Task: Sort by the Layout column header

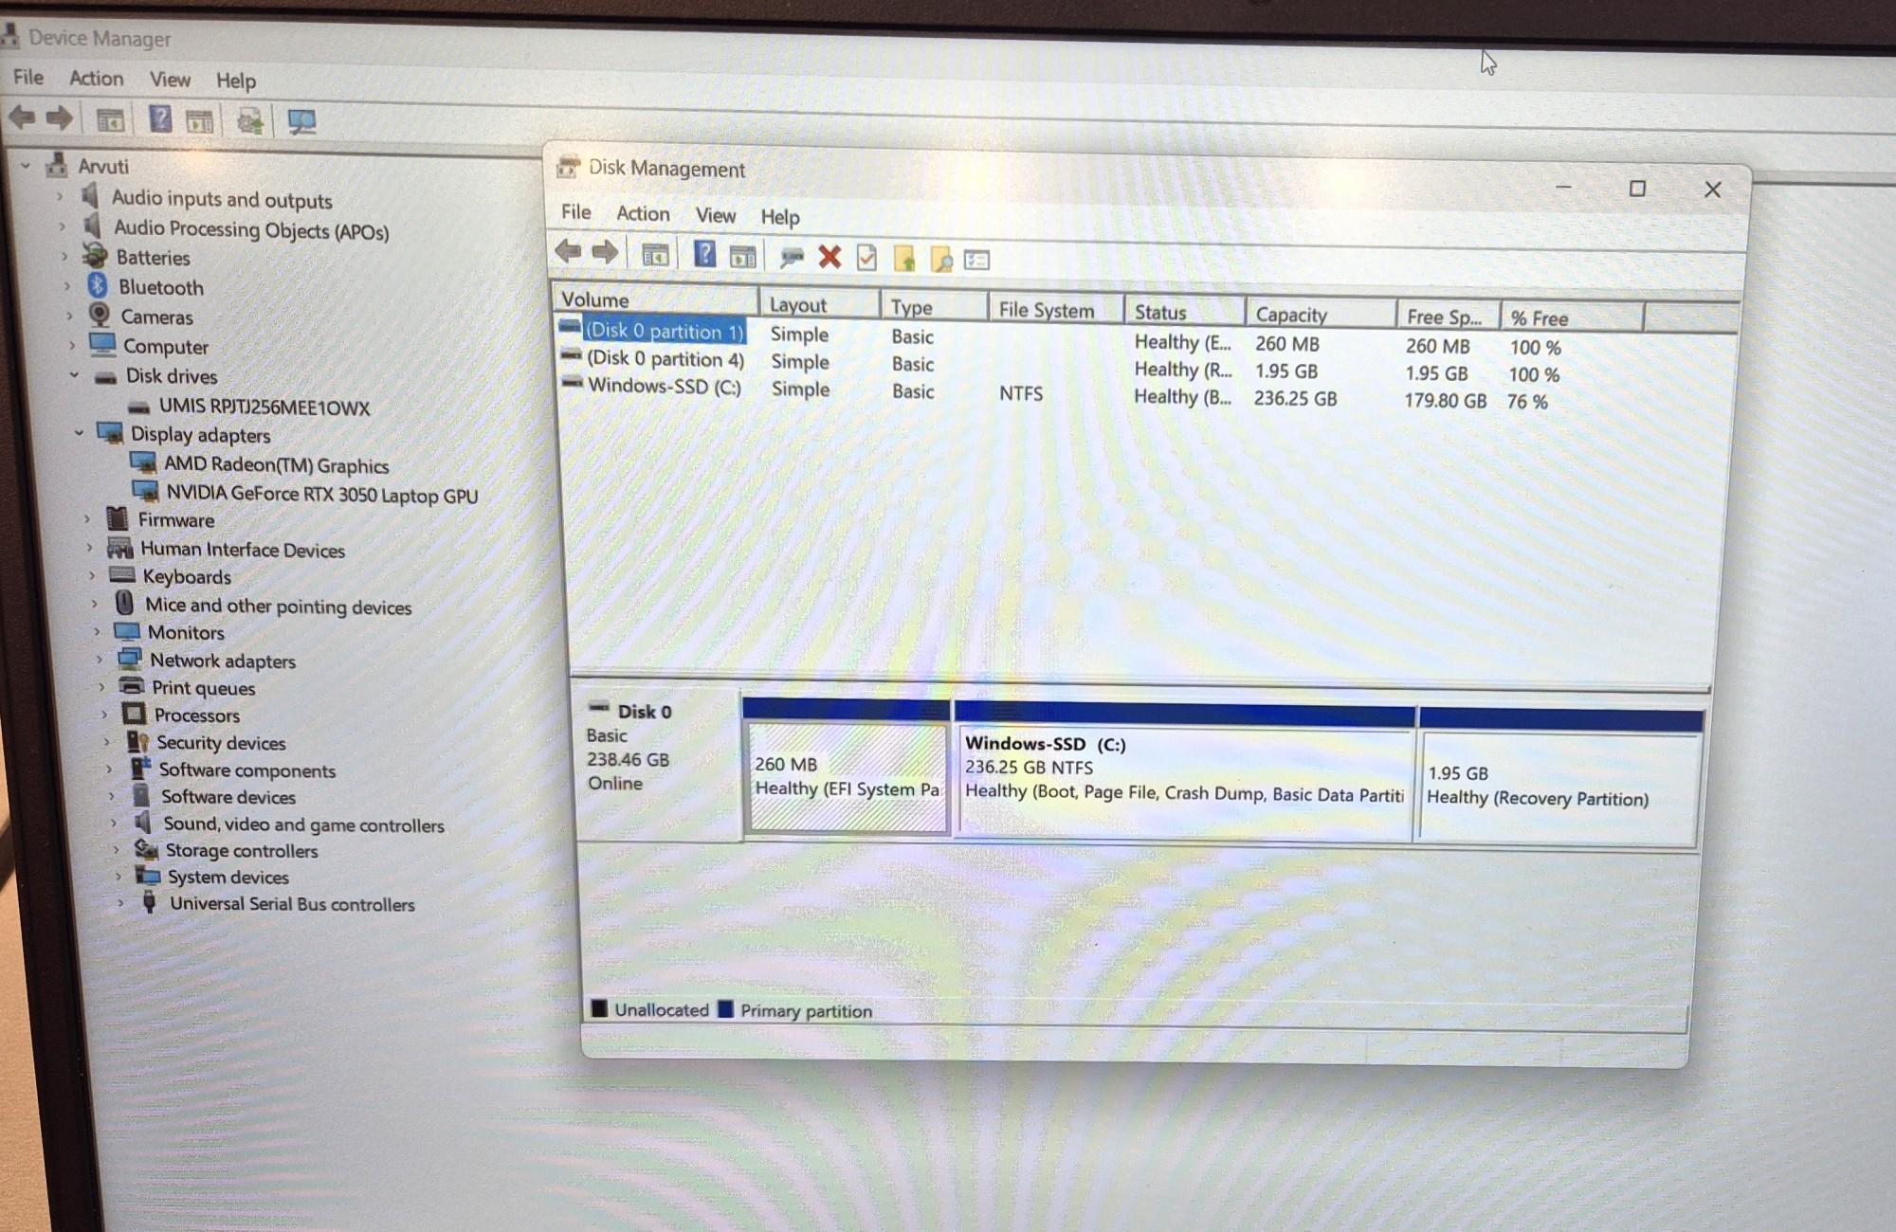Action: pyautogui.click(x=820, y=304)
